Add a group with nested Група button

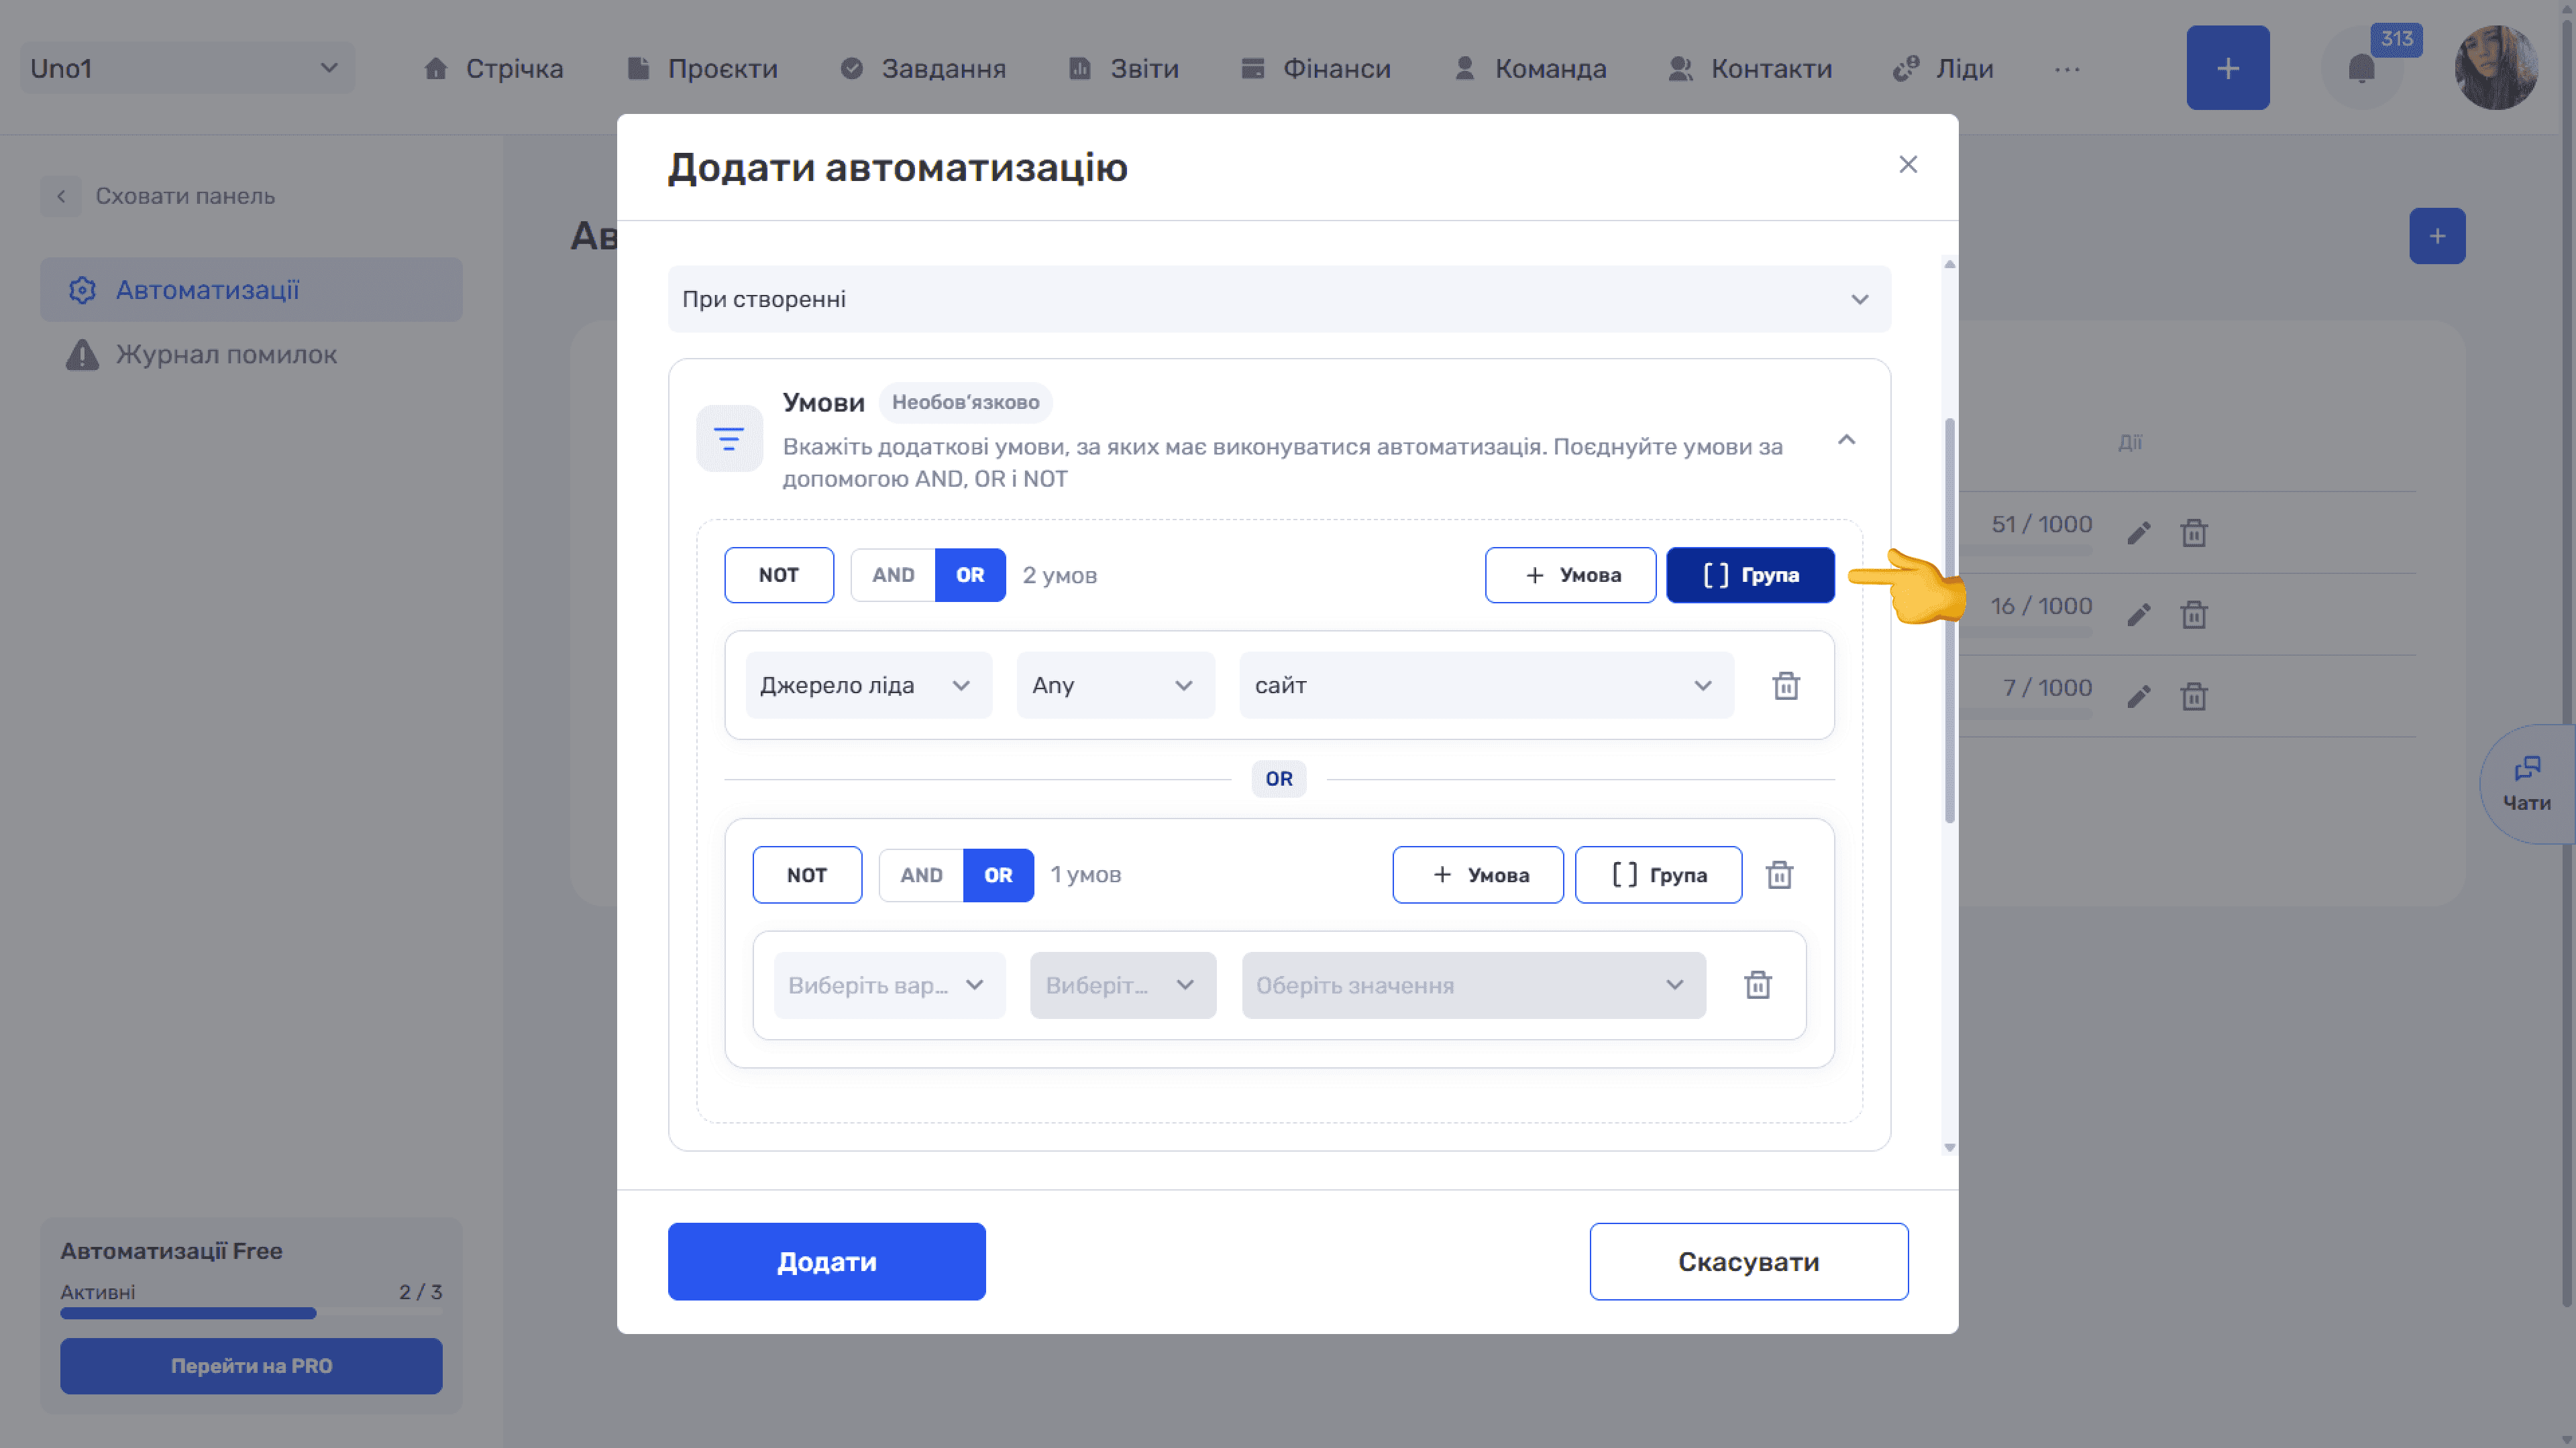tap(1658, 874)
